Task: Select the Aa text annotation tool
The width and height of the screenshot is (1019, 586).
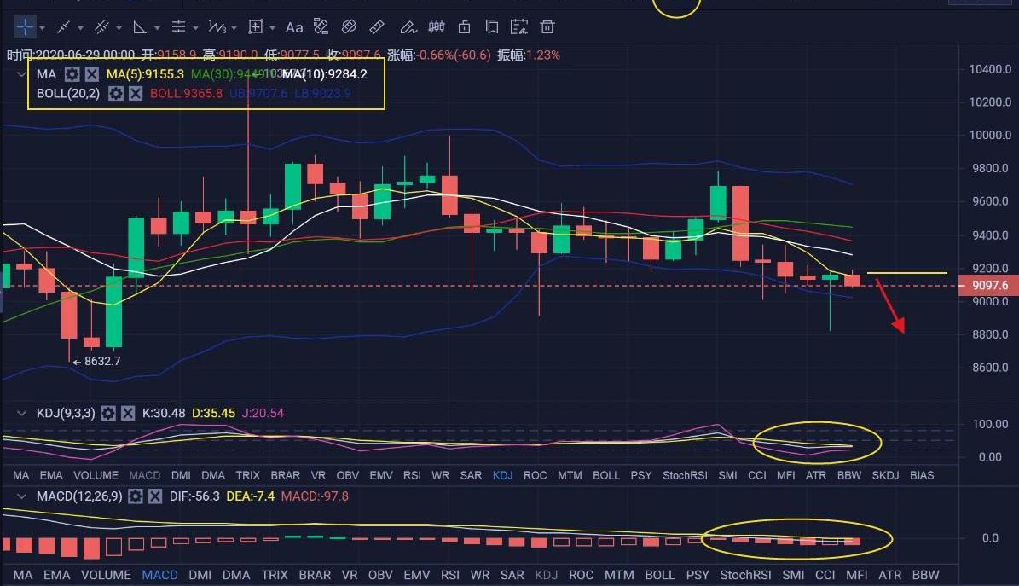Action: tap(294, 27)
